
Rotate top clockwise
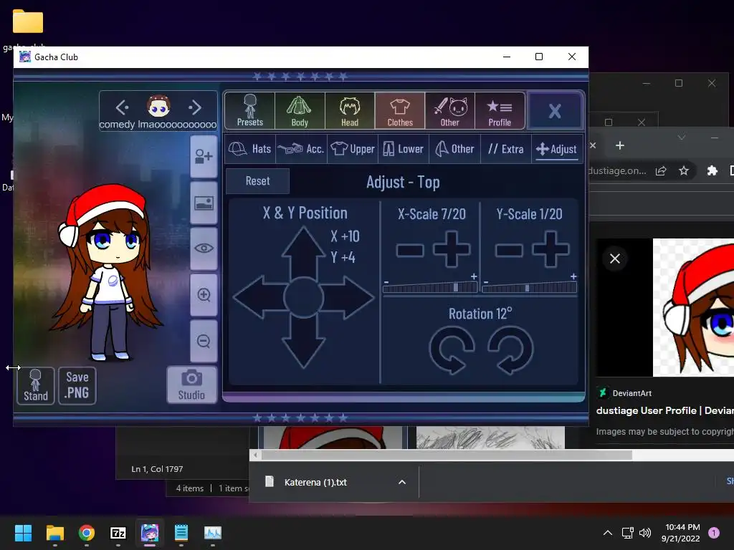pos(510,349)
